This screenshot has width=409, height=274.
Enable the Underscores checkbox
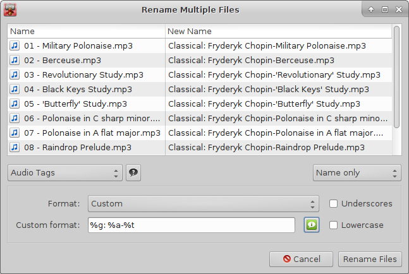333,203
